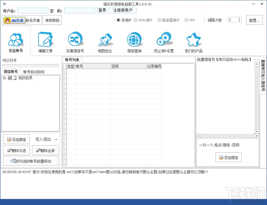Open the 微信营销 globe icon
Viewport: 267px width, 205px height.
(134, 39)
